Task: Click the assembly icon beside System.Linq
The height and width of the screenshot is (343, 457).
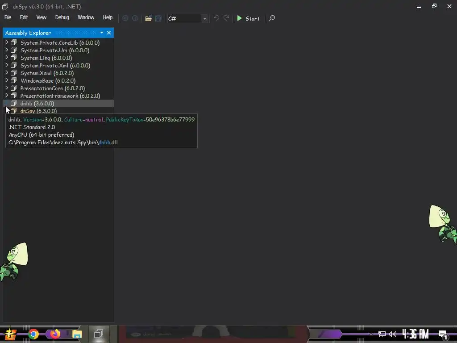Action: coord(14,58)
